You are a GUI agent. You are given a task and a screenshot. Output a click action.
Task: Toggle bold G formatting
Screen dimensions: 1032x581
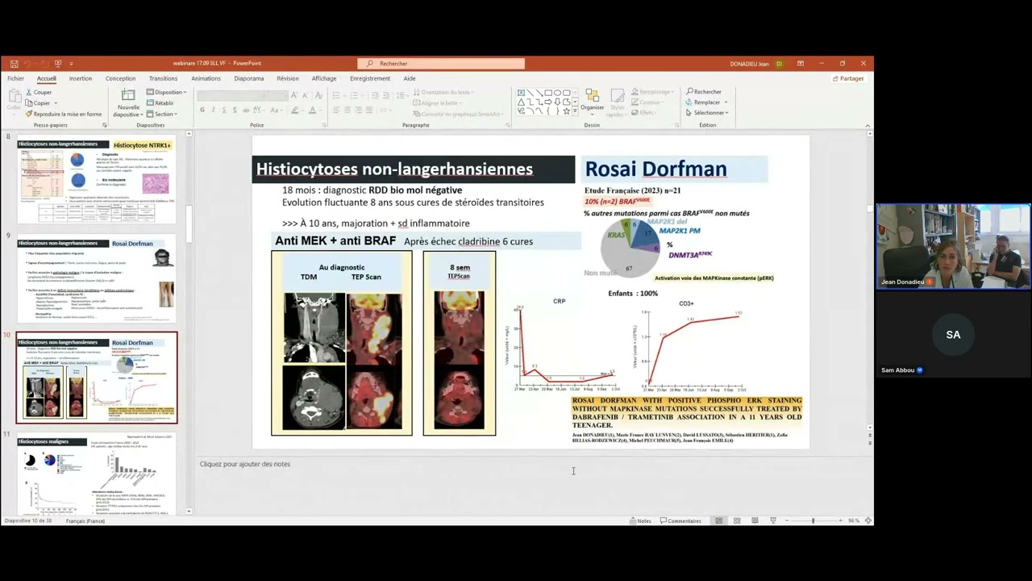pos(202,110)
